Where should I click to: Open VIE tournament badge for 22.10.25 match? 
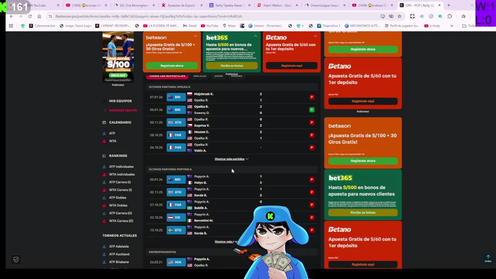pos(176,217)
